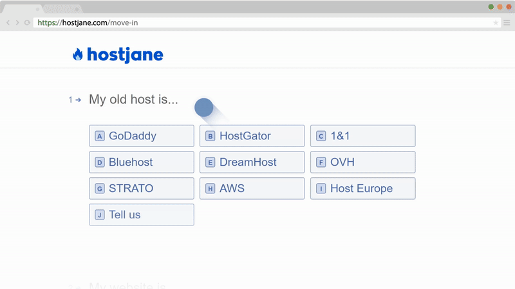515x289 pixels.
Task: Click the browser forward arrow
Action: 17,22
